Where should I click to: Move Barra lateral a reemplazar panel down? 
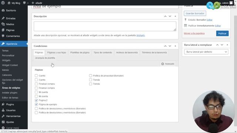point(222,45)
